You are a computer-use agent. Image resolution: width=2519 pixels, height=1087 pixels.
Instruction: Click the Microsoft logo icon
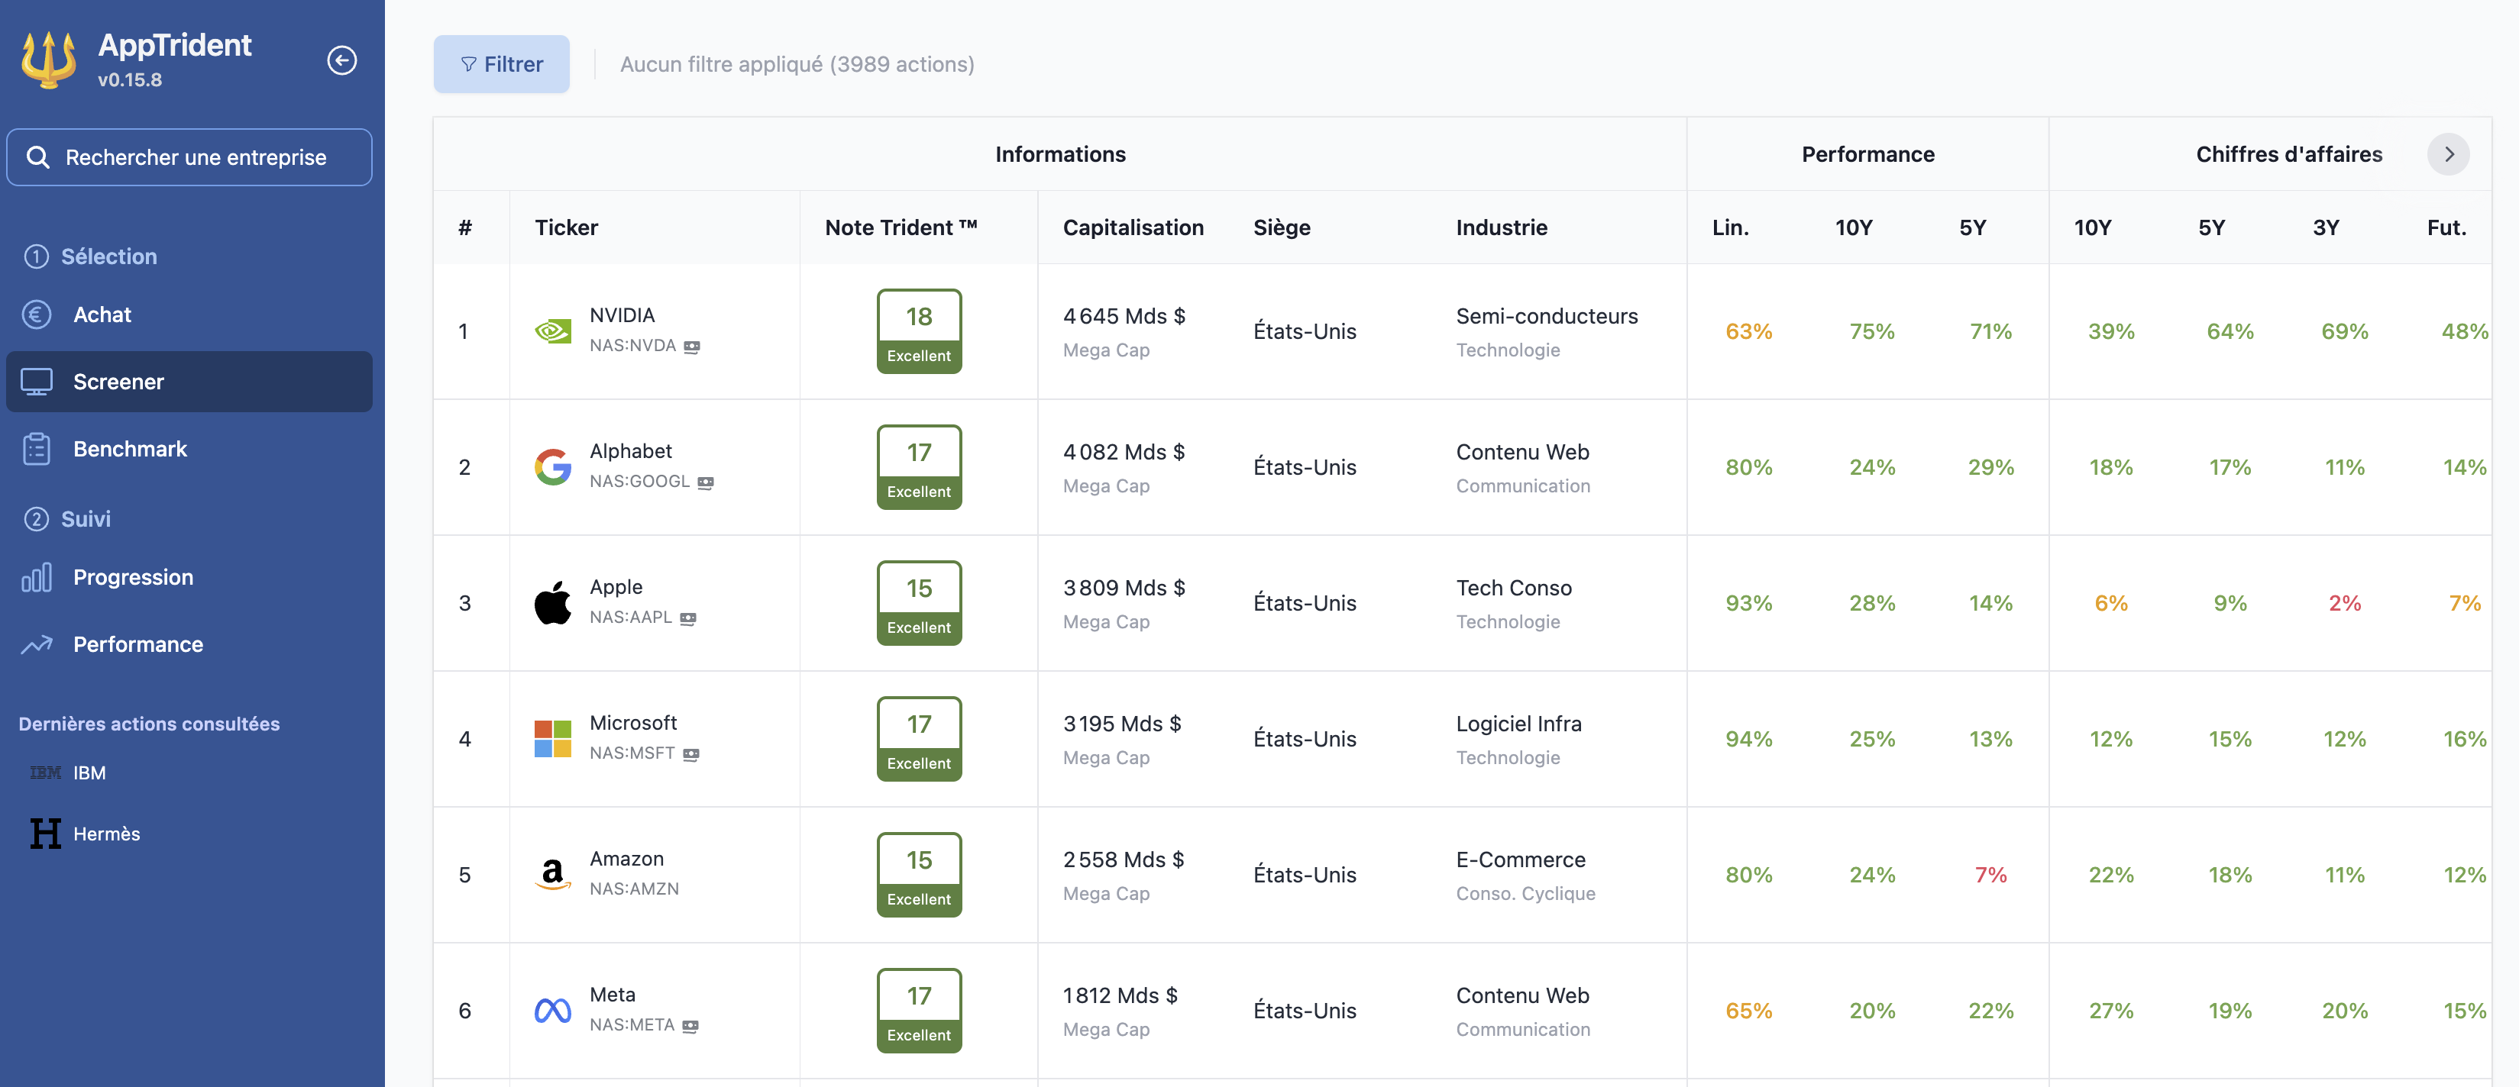coord(552,739)
